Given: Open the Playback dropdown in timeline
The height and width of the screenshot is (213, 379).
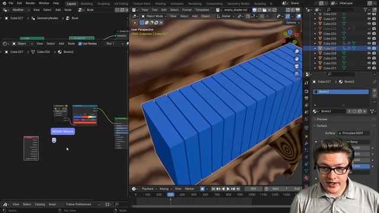Looking at the screenshot, I should 149,189.
